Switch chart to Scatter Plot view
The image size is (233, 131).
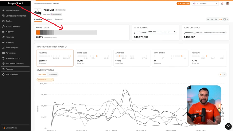(x=53, y=74)
